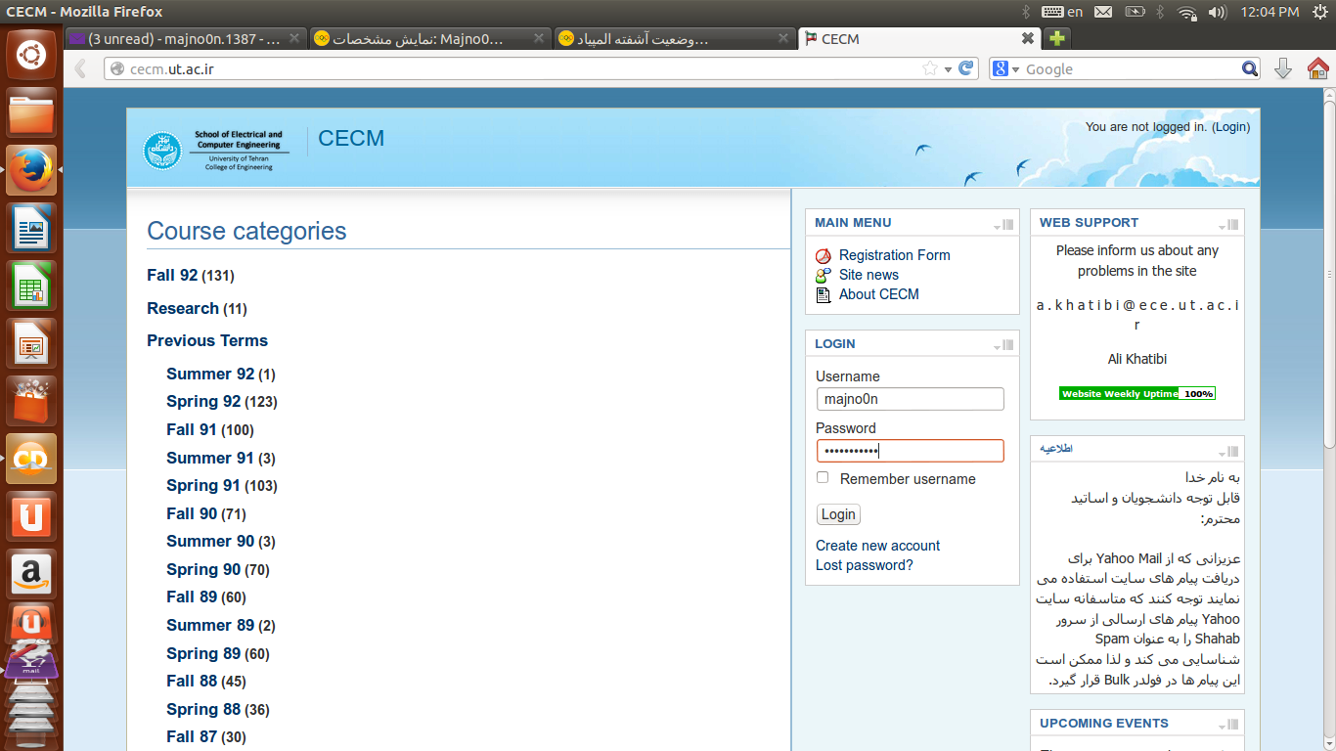Click the Website Weekly Uptime bar
This screenshot has width=1336, height=751.
[x=1136, y=394]
